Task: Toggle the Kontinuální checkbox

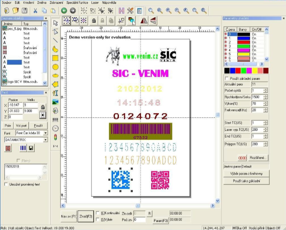Action: (97, 212)
